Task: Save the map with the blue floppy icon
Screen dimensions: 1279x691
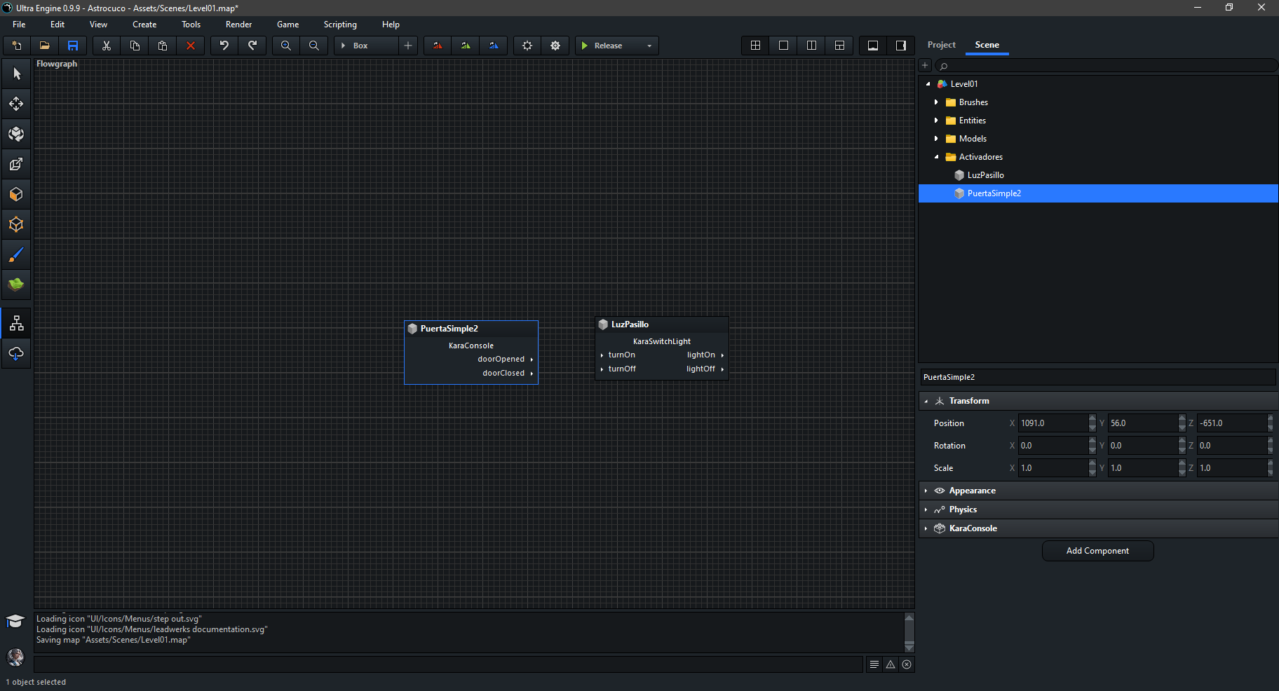Action: [x=73, y=46]
